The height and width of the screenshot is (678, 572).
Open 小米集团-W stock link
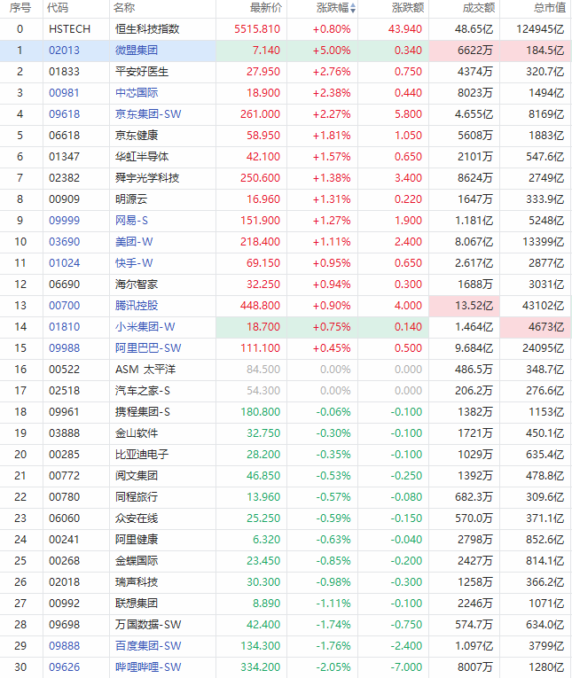(145, 326)
